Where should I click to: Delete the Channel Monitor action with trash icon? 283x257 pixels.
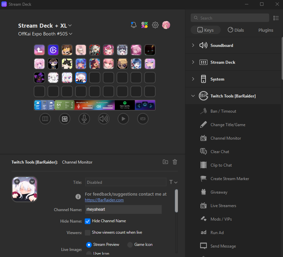click(175, 162)
